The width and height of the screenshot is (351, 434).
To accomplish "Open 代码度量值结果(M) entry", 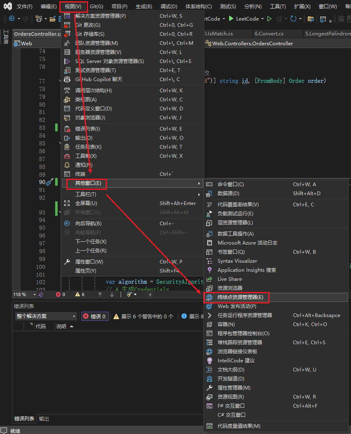I will pyautogui.click(x=276, y=426).
